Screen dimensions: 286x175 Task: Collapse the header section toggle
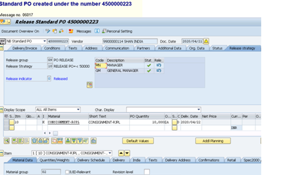pyautogui.click(x=2, y=48)
